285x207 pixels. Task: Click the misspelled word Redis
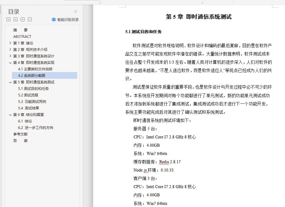[x=164, y=162]
